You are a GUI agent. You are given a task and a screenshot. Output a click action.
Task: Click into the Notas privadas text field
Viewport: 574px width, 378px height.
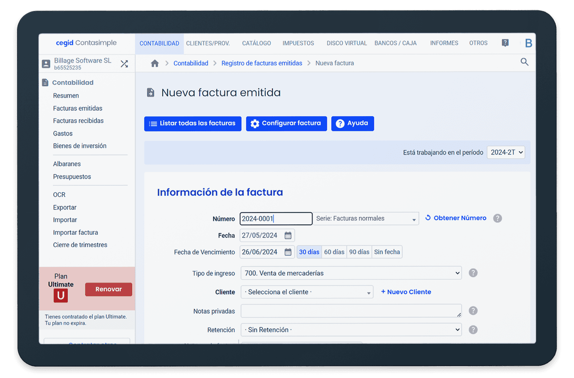point(351,311)
